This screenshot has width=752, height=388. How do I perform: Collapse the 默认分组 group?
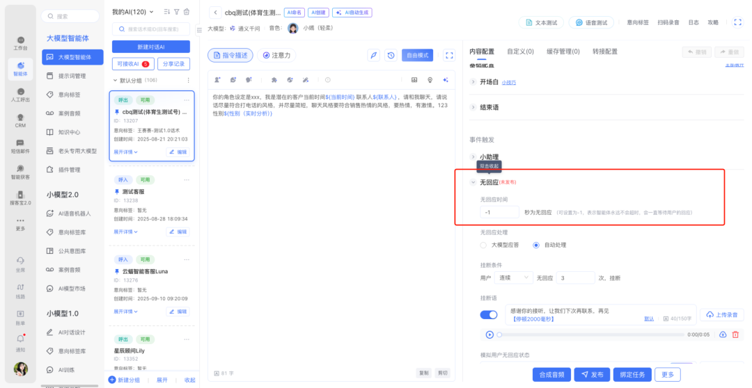pyautogui.click(x=116, y=80)
